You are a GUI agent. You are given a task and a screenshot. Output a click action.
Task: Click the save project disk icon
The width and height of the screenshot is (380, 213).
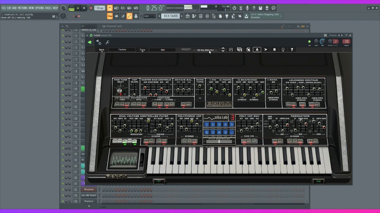[260, 8]
